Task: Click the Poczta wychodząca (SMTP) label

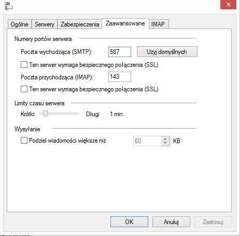Action: tap(57, 52)
